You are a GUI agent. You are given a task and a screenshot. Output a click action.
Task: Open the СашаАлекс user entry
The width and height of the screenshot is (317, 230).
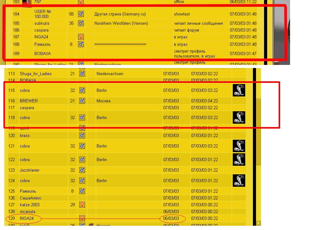(30, 198)
